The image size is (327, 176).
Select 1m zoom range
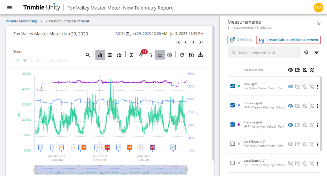[45, 60]
